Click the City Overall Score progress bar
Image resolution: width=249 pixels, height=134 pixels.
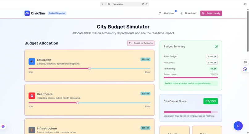coord(191,112)
